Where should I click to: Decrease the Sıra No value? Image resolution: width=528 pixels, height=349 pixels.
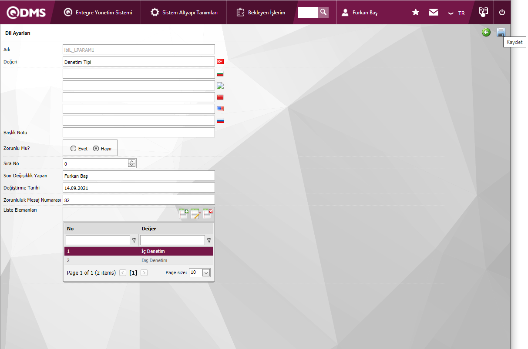click(132, 166)
